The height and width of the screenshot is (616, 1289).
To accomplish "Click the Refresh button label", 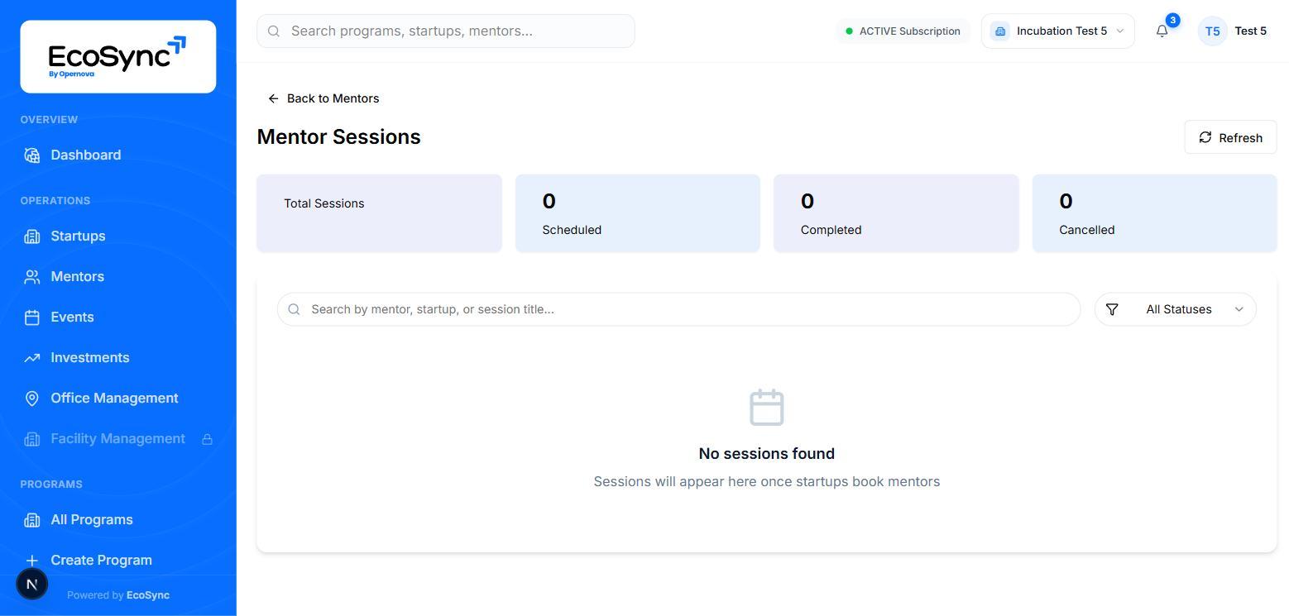I will tap(1241, 138).
